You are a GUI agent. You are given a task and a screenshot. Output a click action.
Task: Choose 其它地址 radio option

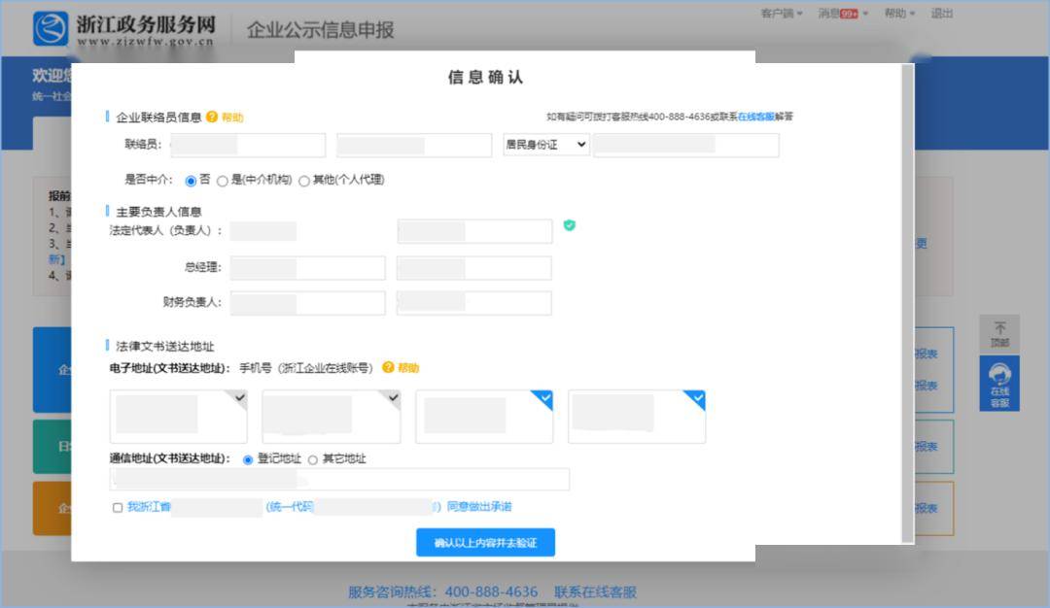[313, 459]
